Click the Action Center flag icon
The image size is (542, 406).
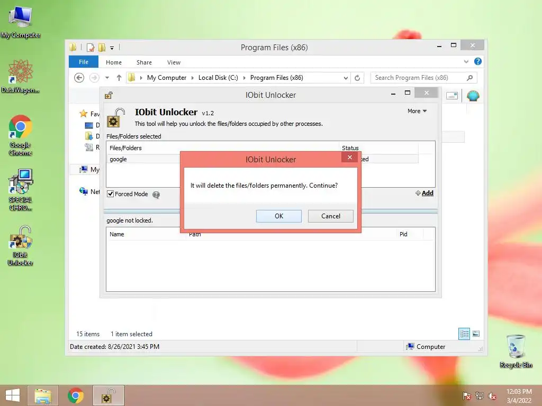pos(466,396)
